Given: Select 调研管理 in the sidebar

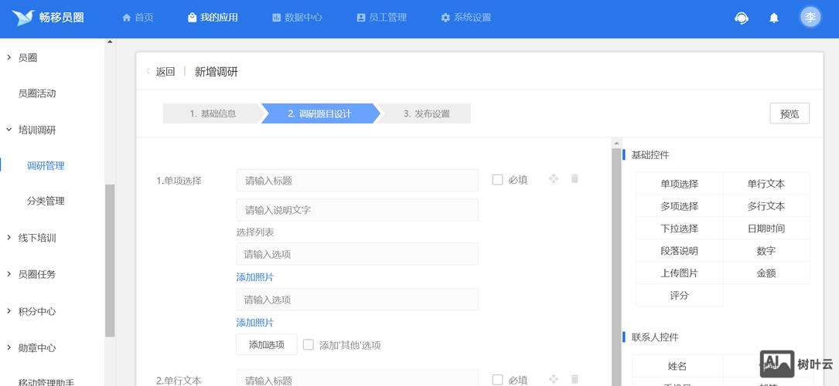Looking at the screenshot, I should coord(46,166).
